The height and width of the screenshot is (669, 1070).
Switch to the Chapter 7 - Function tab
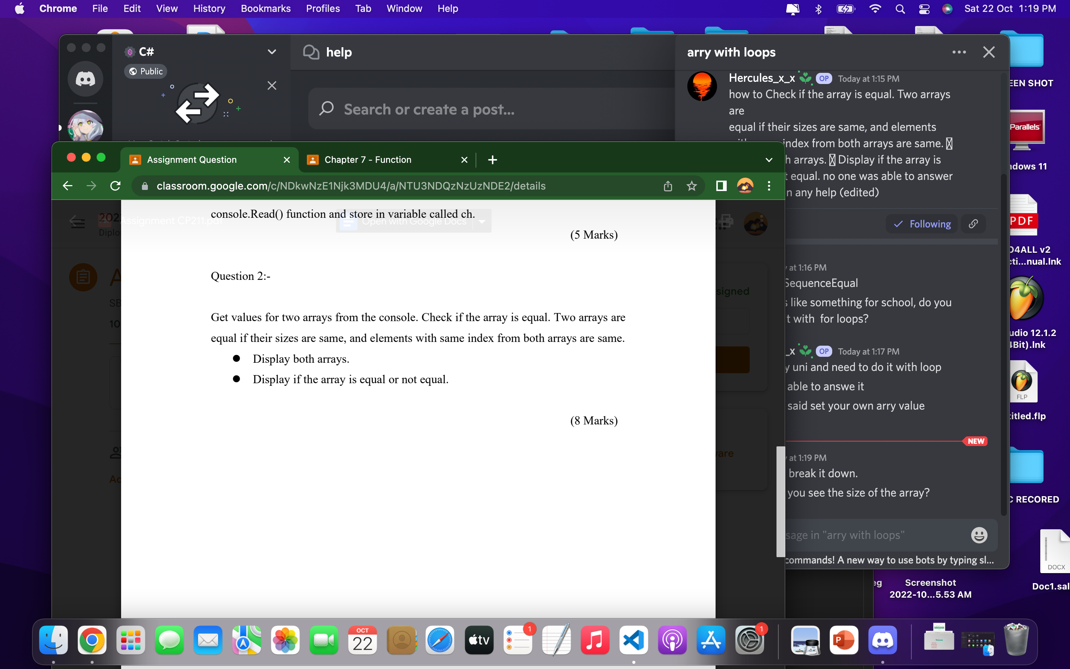coord(367,160)
